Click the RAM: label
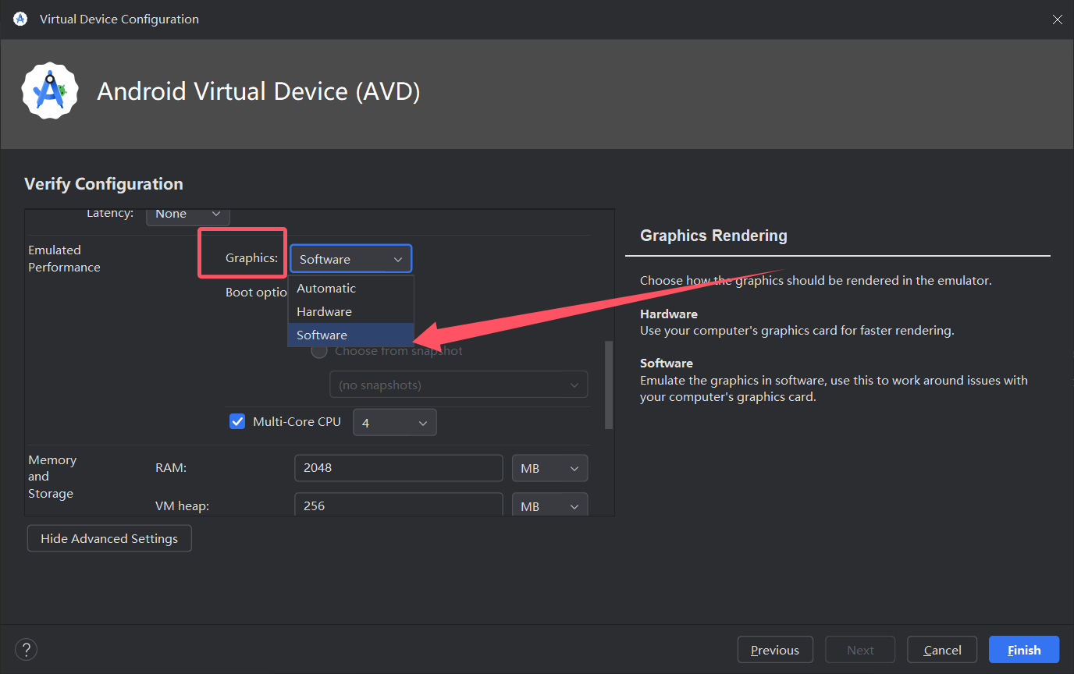 pos(171,468)
